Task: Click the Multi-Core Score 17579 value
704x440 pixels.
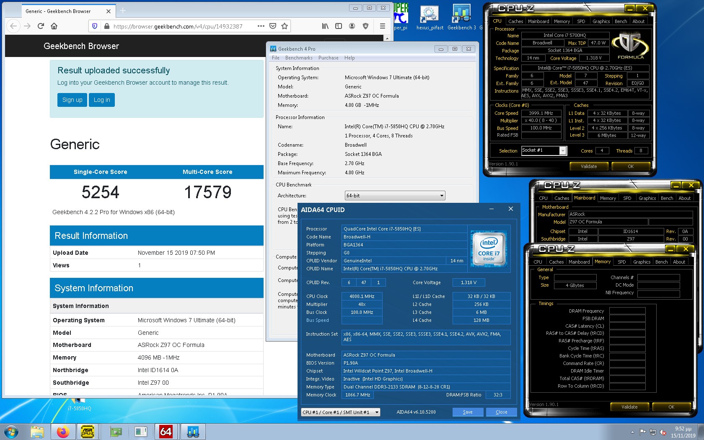Action: point(208,192)
